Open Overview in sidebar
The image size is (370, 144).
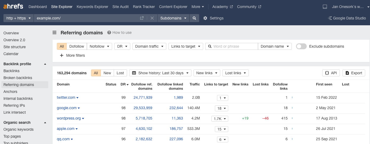pyautogui.click(x=11, y=33)
